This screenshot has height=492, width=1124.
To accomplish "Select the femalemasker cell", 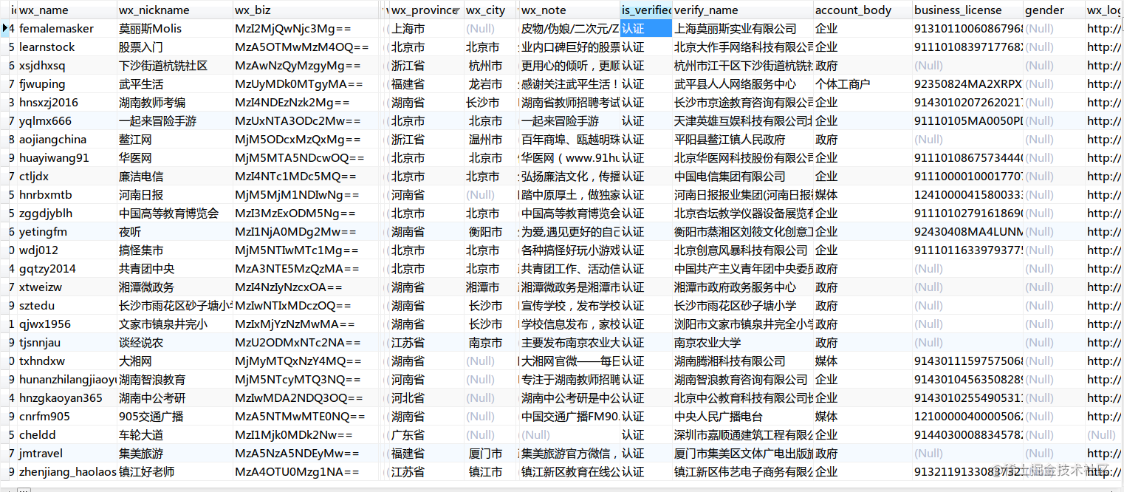I will point(66,29).
